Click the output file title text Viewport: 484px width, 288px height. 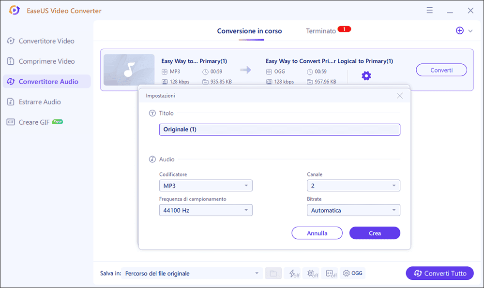[x=329, y=61]
